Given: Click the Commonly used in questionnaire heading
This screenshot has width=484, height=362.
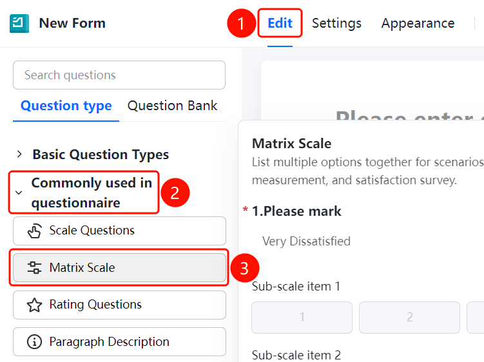Looking at the screenshot, I should [92, 193].
